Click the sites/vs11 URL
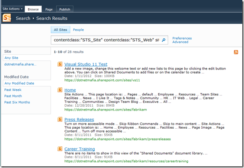 (102, 80)
